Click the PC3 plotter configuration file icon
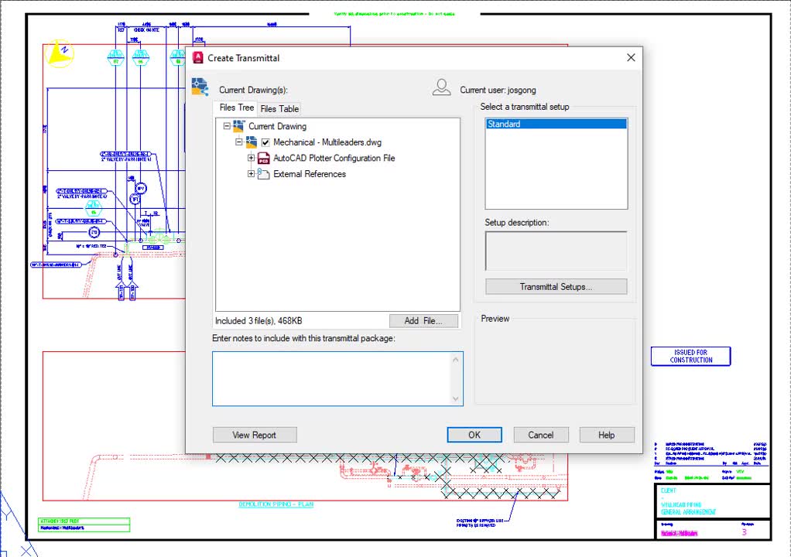791x557 pixels. [263, 159]
